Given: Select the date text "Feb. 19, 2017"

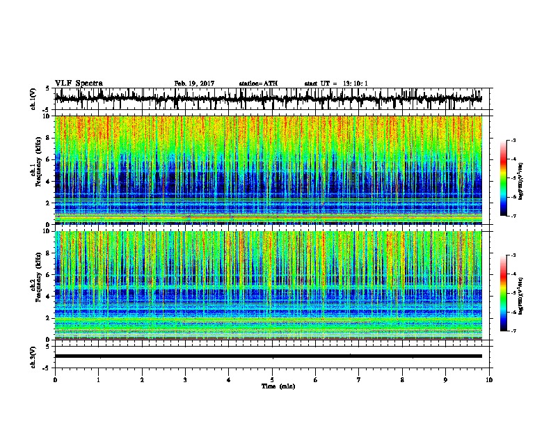Looking at the screenshot, I should click(194, 84).
